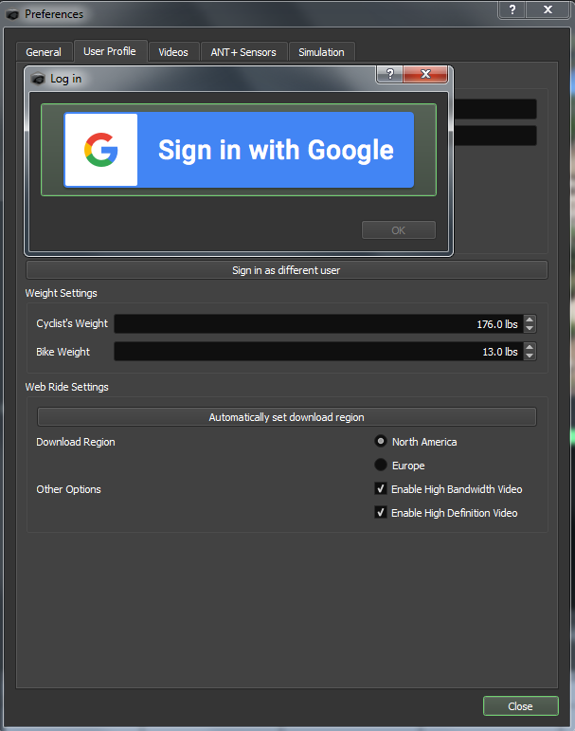Click Sign in as different user
Screen dimensions: 575x731
(287, 270)
